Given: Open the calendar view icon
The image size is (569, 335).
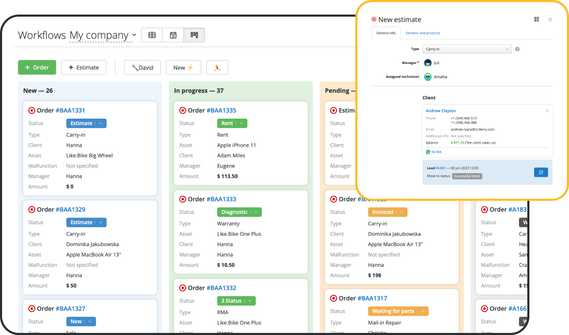Looking at the screenshot, I should 172,35.
